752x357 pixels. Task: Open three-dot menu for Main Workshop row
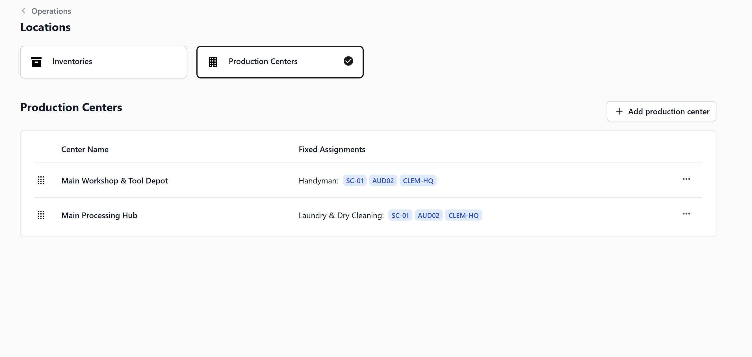click(686, 179)
